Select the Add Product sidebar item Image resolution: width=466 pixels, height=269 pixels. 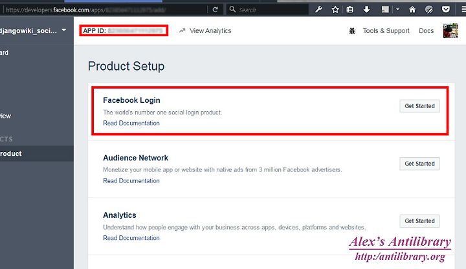point(37,153)
